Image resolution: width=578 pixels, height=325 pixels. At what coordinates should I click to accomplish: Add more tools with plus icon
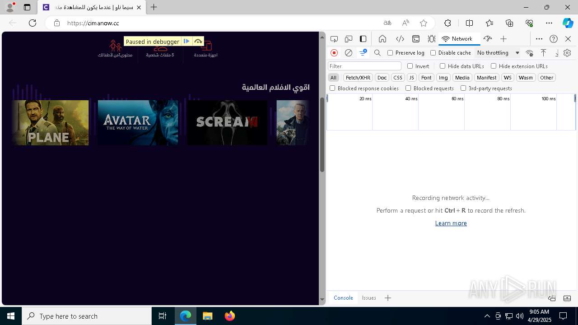point(503,39)
